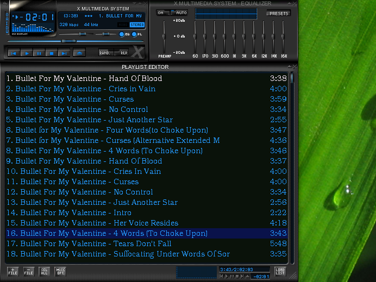376x282 pixels.
Task: Open the main menu icon at player top-left
Action: tap(5, 4)
